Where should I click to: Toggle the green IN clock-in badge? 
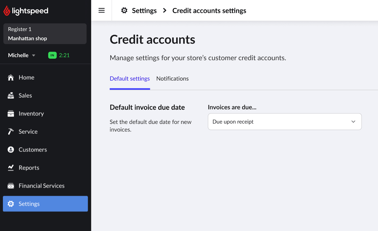coord(52,55)
